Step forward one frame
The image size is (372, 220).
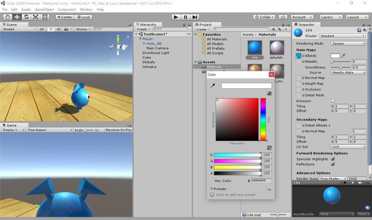click(194, 17)
